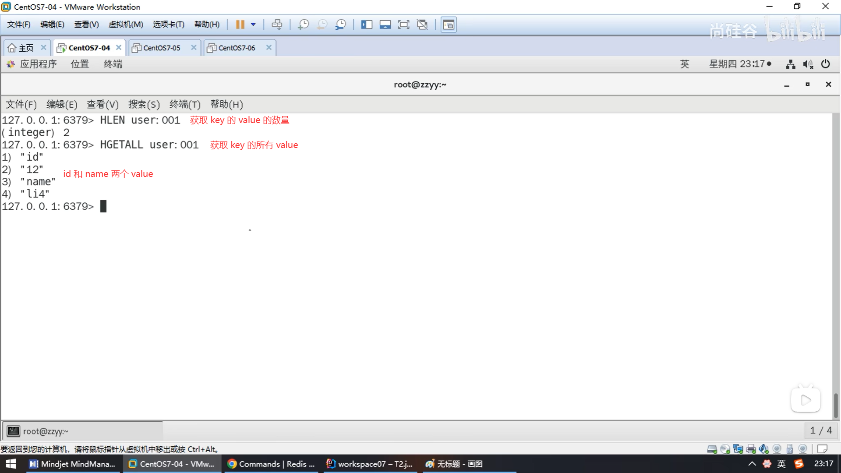Open the snapshot manager
This screenshot has width=841, height=473.
(x=340, y=25)
